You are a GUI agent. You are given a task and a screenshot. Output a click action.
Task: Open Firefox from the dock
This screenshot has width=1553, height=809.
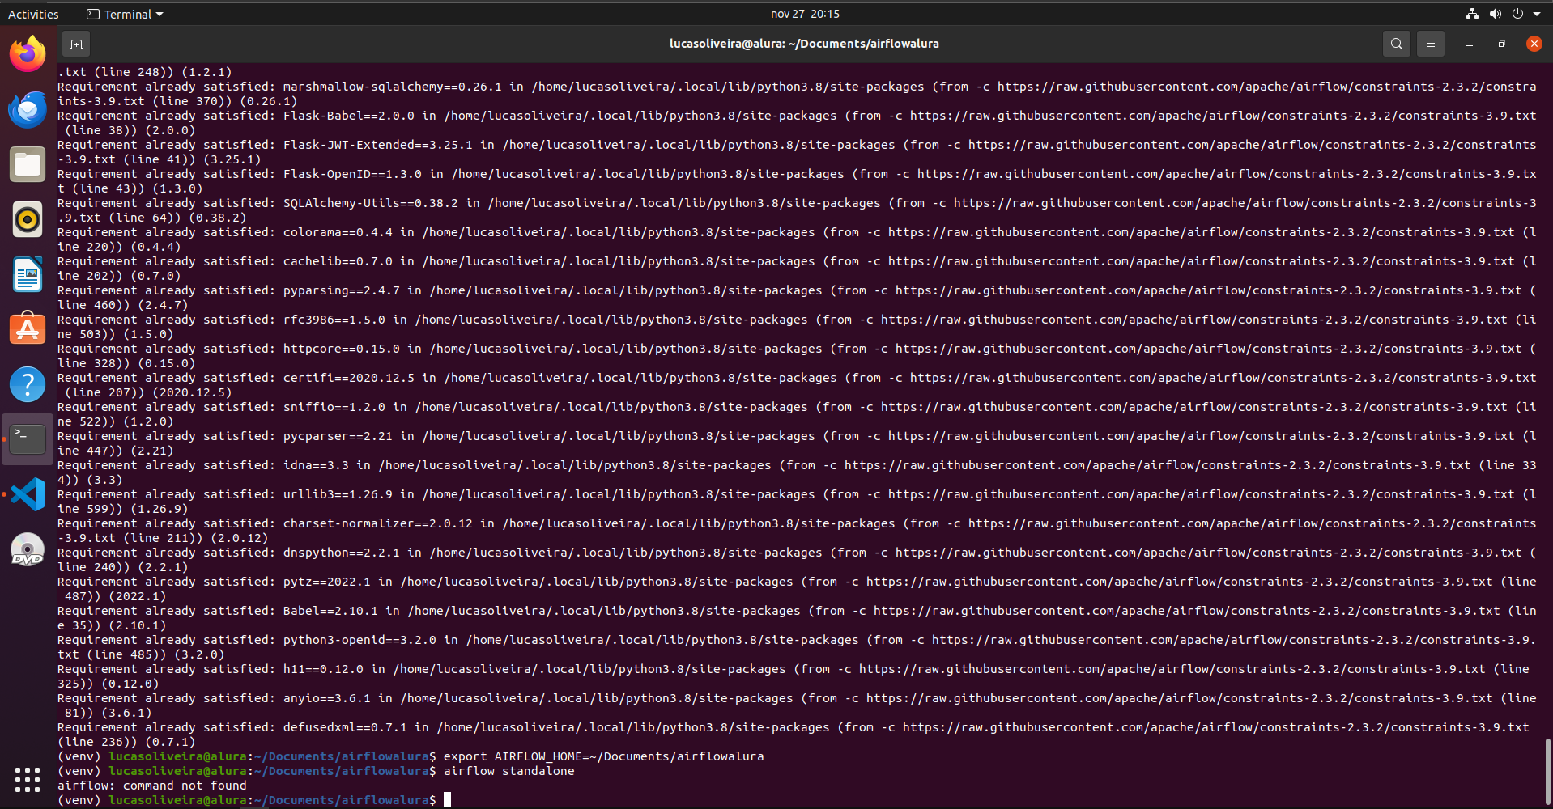(28, 54)
